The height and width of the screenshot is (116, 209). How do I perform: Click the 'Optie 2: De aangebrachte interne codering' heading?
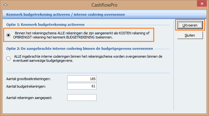click(79, 49)
